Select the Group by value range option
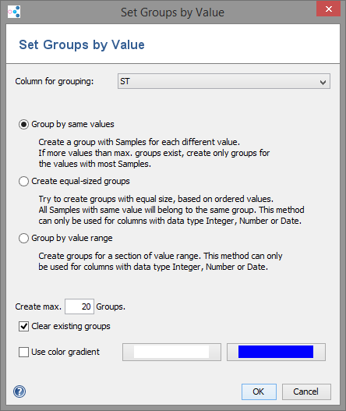Viewport: 346px width, 411px height. coord(23,239)
